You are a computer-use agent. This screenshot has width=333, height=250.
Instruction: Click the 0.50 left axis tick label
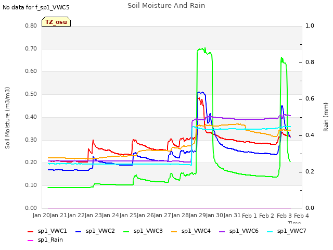(31, 94)
